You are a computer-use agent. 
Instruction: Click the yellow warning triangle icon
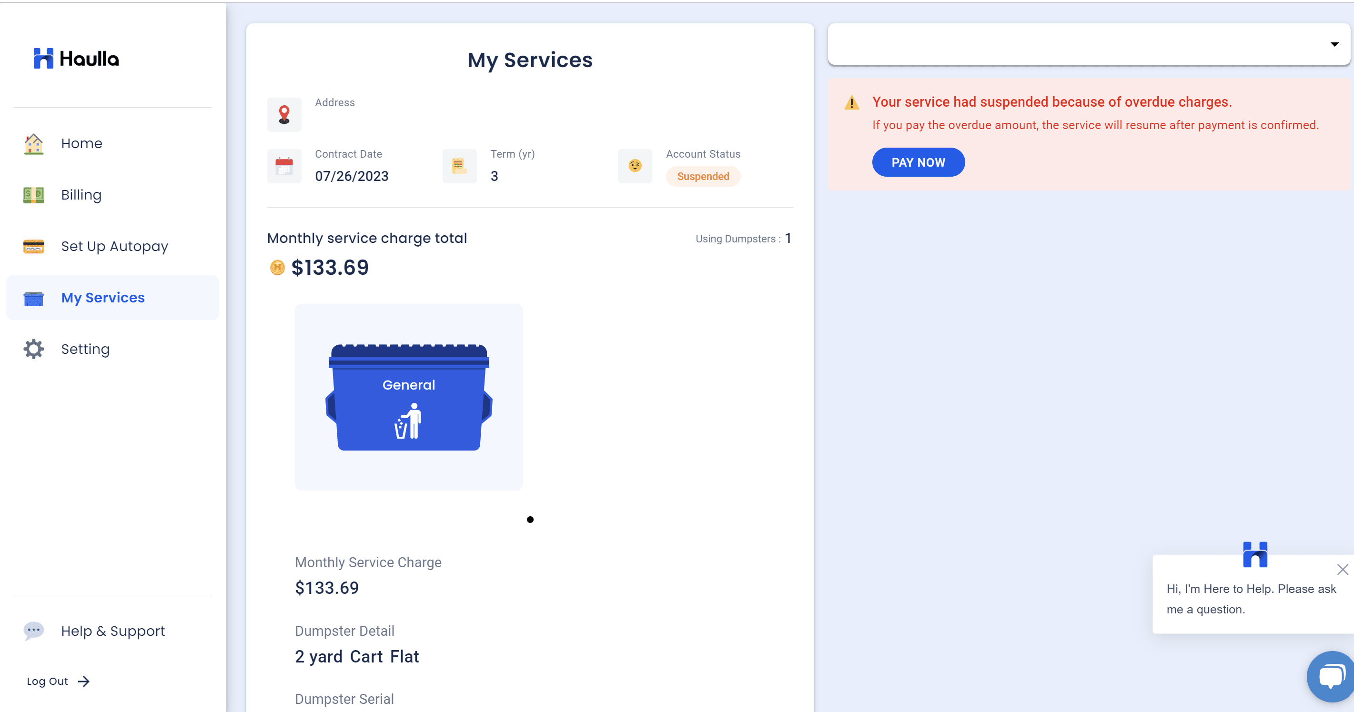tap(851, 102)
